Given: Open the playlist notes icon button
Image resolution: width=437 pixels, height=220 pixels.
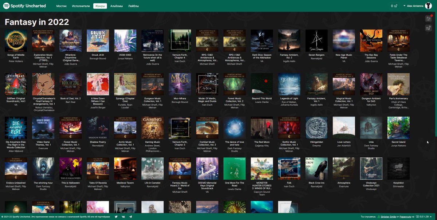Looking at the screenshot, I should [428, 28].
